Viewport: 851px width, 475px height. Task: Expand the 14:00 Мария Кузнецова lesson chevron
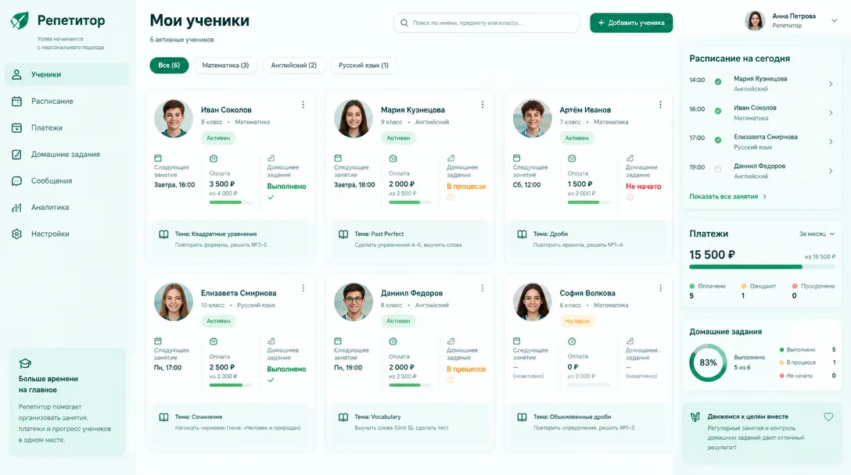click(x=831, y=84)
